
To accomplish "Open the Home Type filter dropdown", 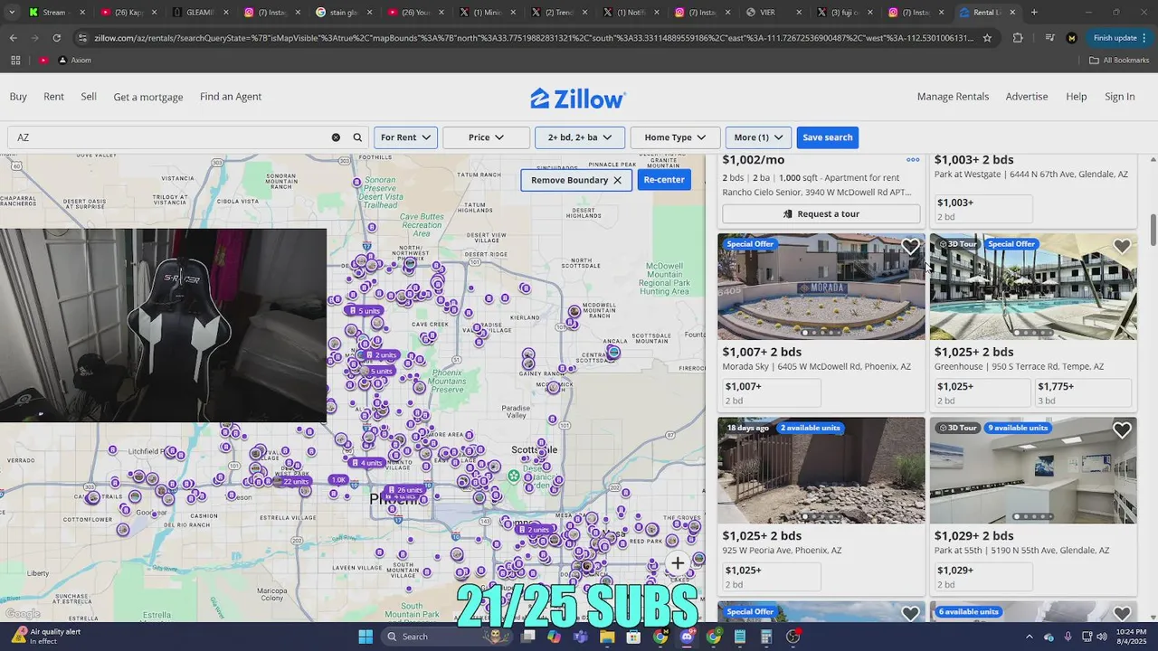I will [x=675, y=137].
